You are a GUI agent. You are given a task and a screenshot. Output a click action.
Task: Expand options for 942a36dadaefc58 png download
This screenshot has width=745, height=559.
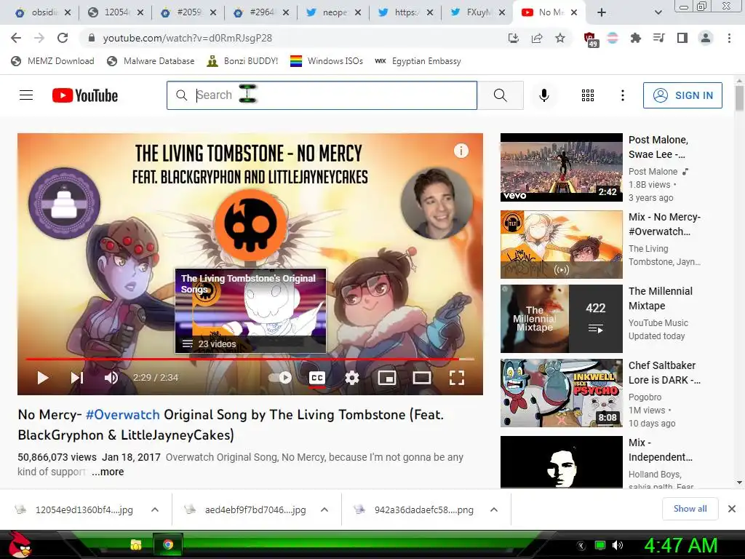(494, 510)
